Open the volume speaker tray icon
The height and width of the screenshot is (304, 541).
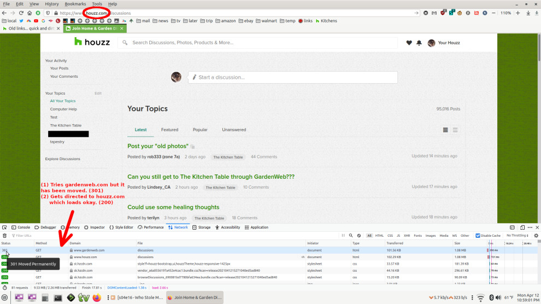(x=498, y=297)
